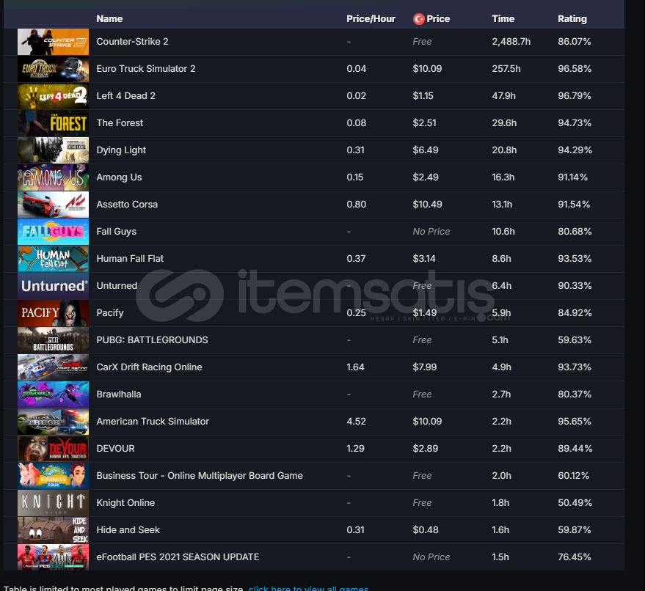
Task: Click the '$10.49' price cell
Action: click(427, 205)
